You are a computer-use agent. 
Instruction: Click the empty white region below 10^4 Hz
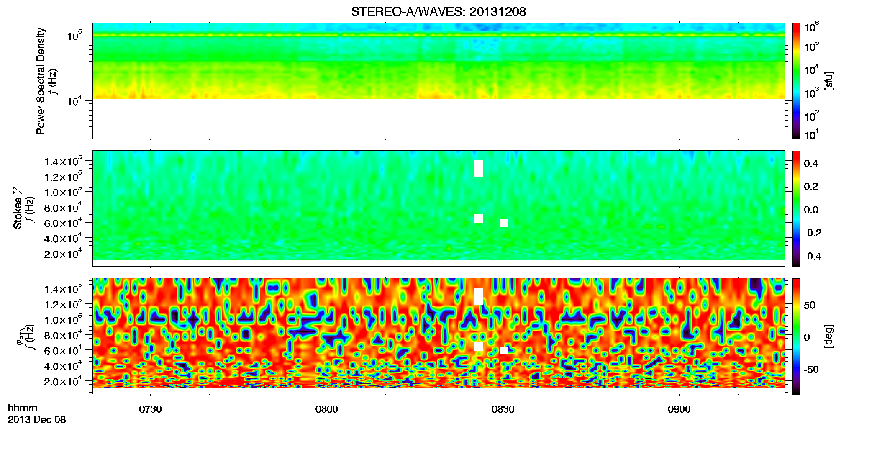click(438, 119)
